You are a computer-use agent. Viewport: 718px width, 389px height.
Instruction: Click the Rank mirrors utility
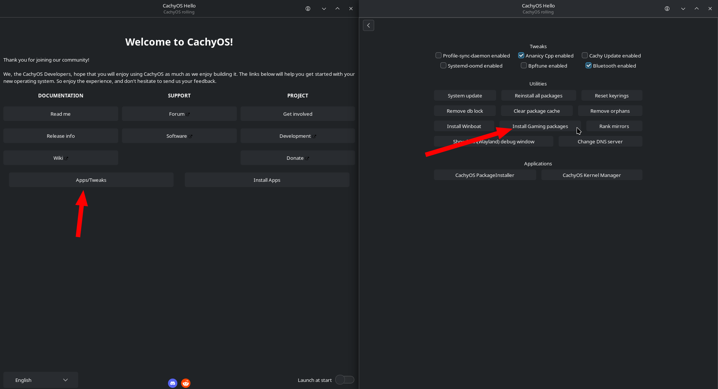(614, 126)
